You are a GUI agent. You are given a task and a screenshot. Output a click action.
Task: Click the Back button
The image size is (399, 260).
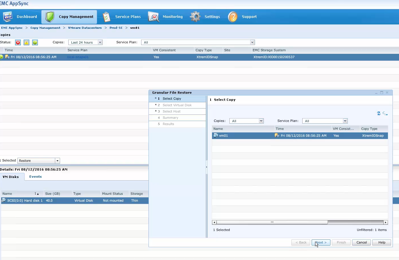[x=301, y=243]
